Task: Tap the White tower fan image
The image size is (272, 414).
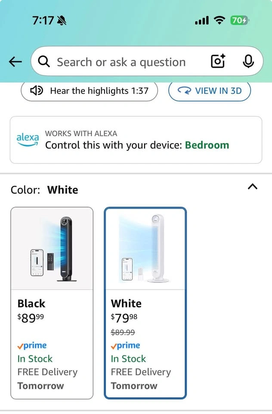Action: click(x=145, y=248)
